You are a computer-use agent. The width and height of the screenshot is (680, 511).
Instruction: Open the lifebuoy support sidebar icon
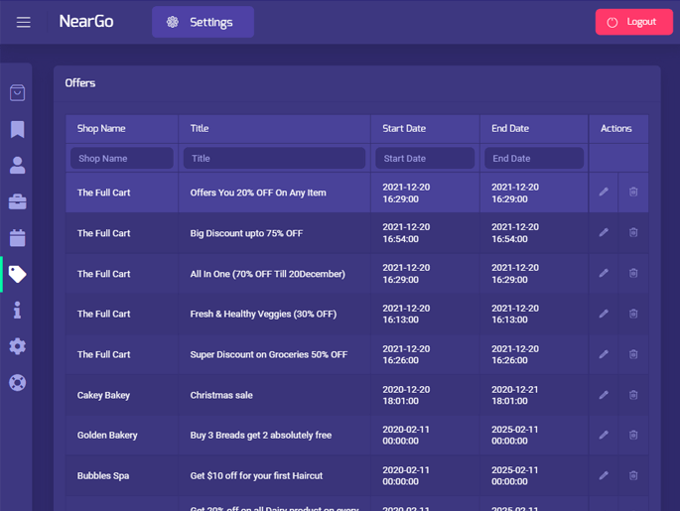(x=17, y=383)
